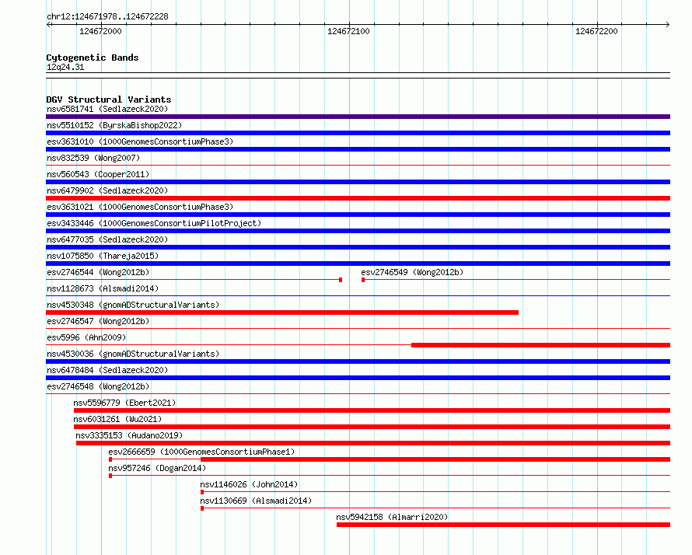Click the nsv6581741 (Sedlazeck2020) variant label
This screenshot has height=555, width=692.
pyautogui.click(x=107, y=109)
